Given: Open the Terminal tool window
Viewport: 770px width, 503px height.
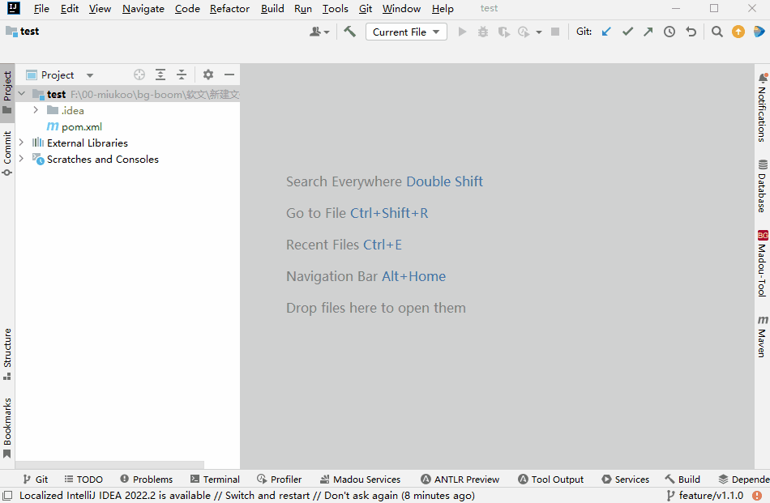Looking at the screenshot, I should click(215, 480).
